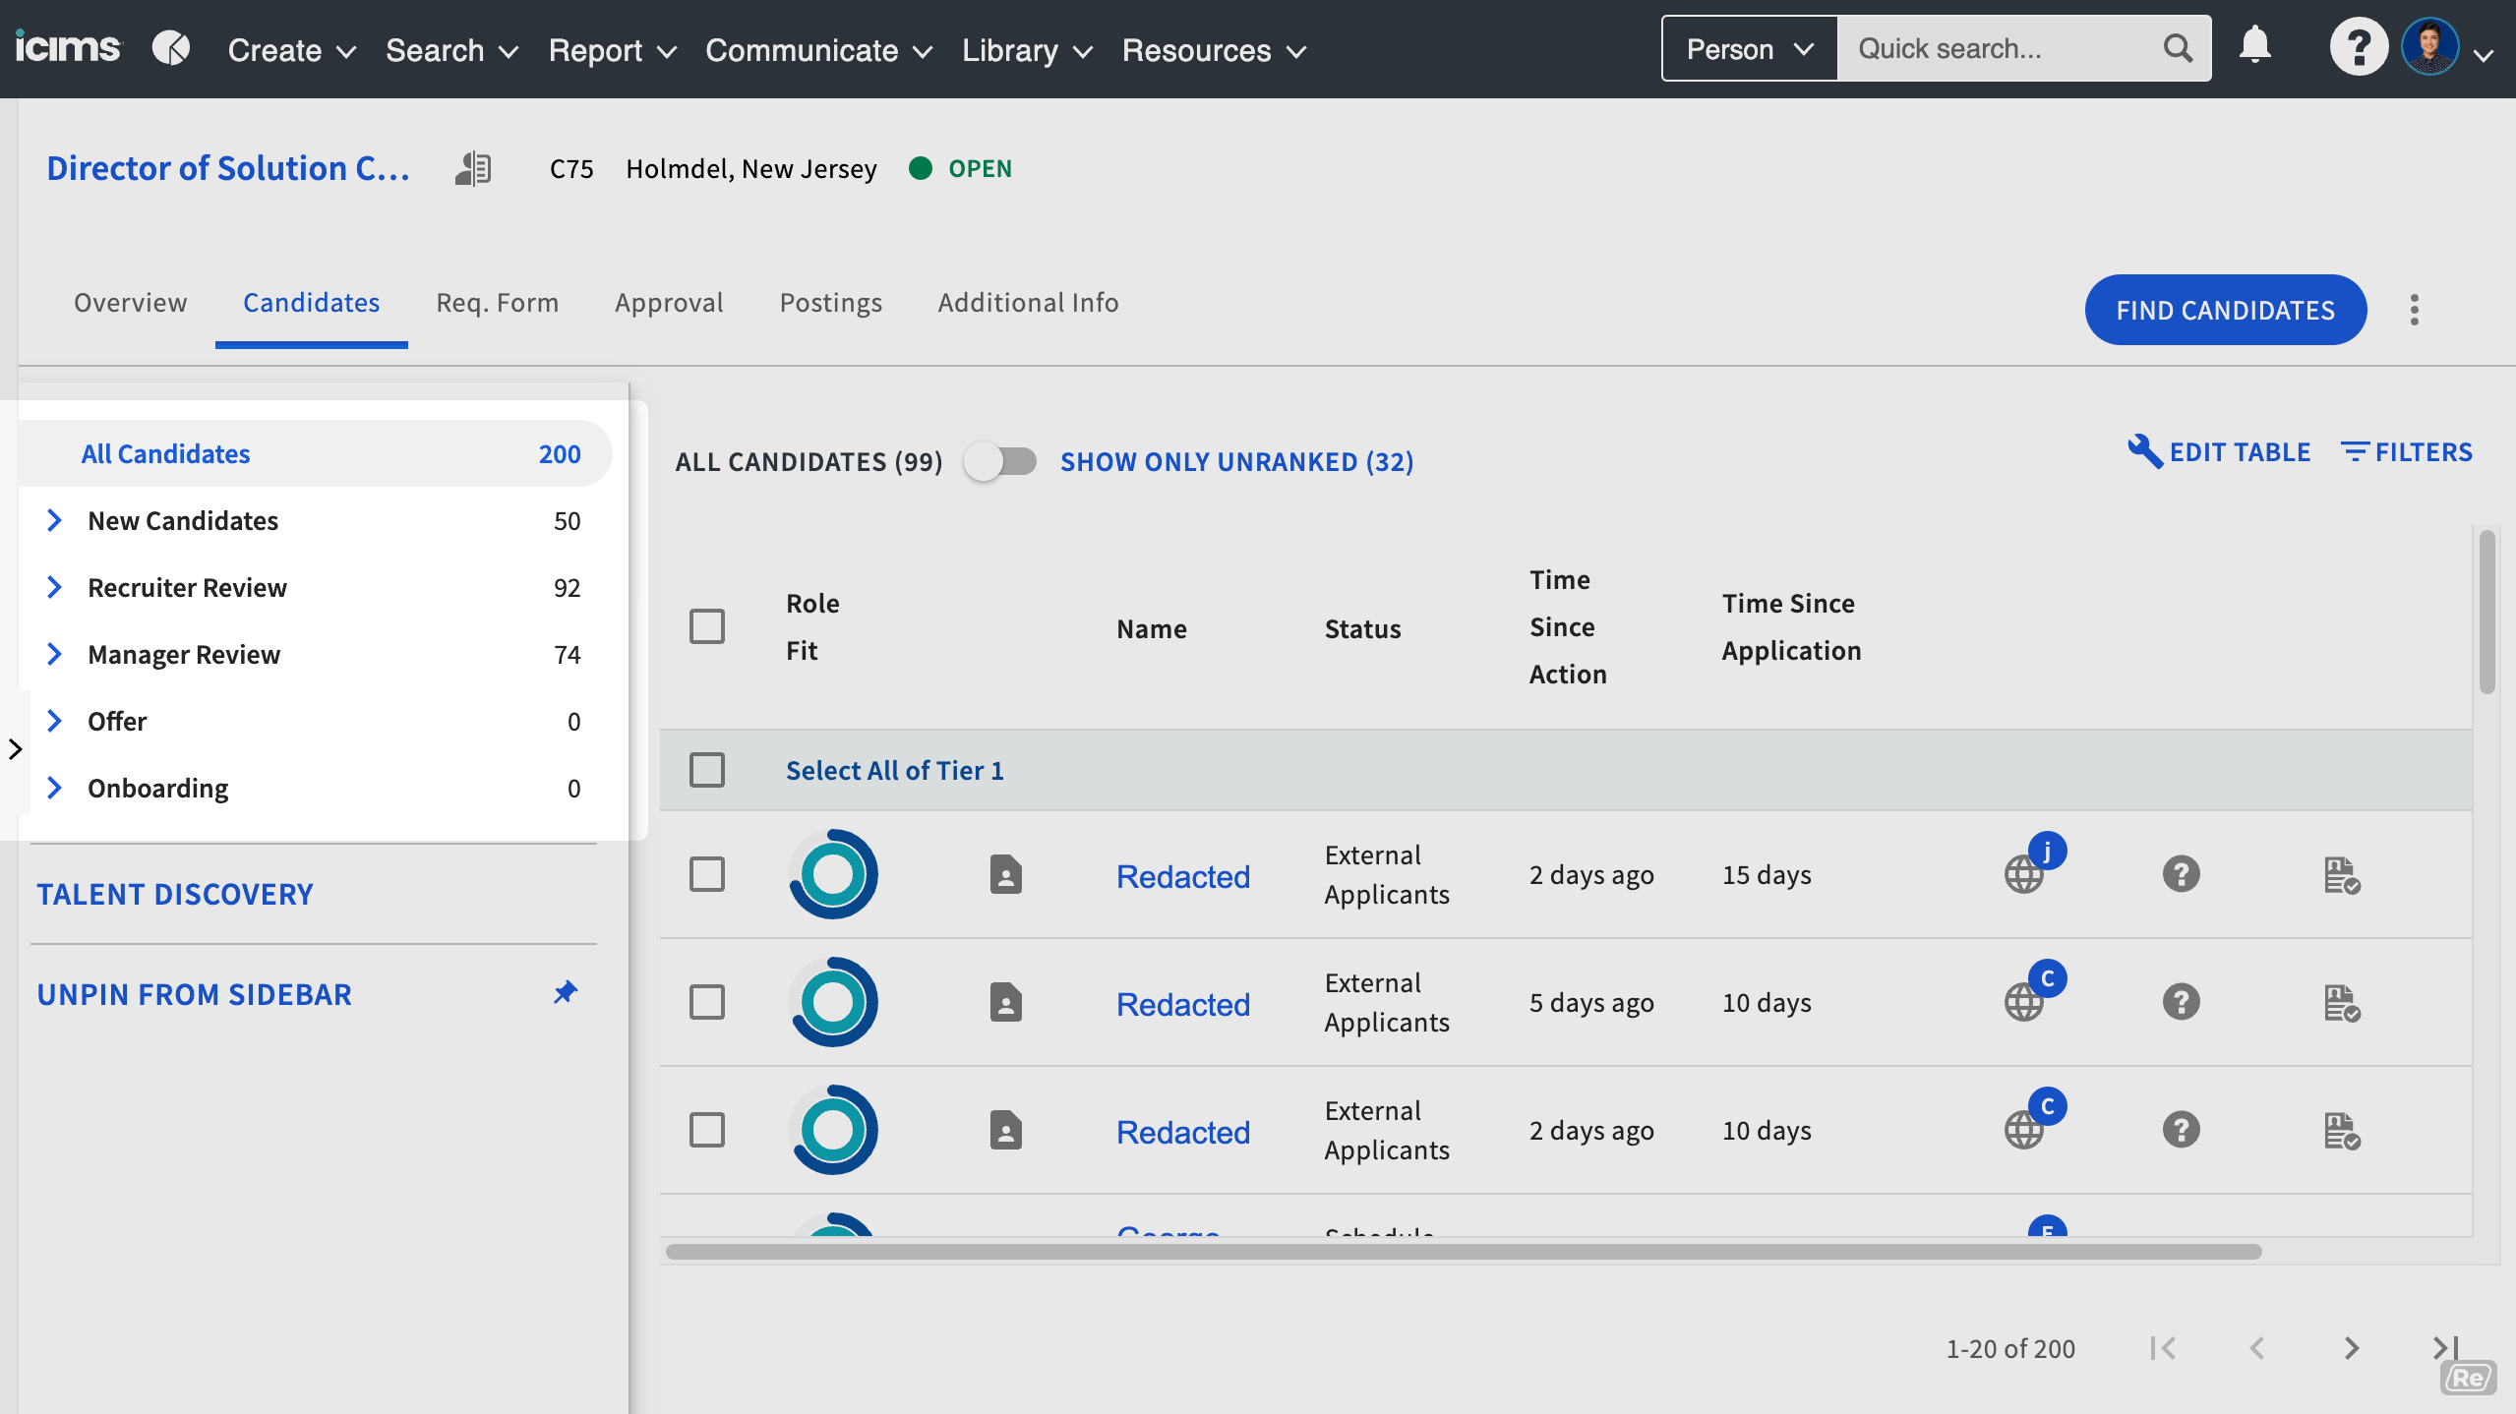Switch to the Approval tab
This screenshot has width=2516, height=1414.
669,303
